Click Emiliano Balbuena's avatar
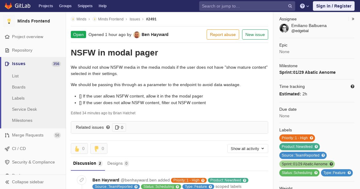Screen dimensions: 360x189 tap(284, 28)
